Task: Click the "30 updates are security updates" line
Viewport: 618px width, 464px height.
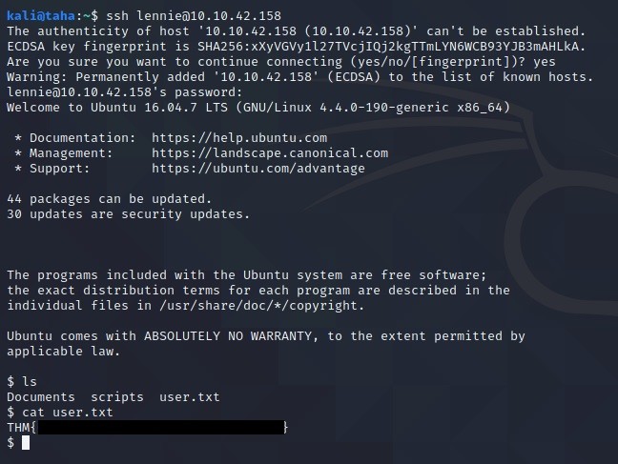Action: (x=129, y=214)
